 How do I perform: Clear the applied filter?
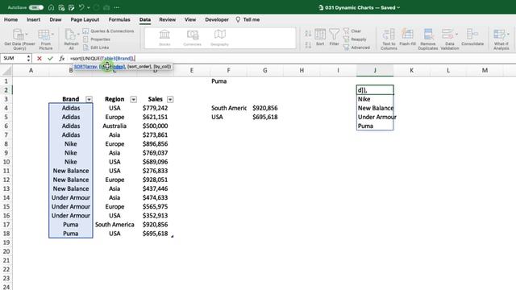pos(352,31)
